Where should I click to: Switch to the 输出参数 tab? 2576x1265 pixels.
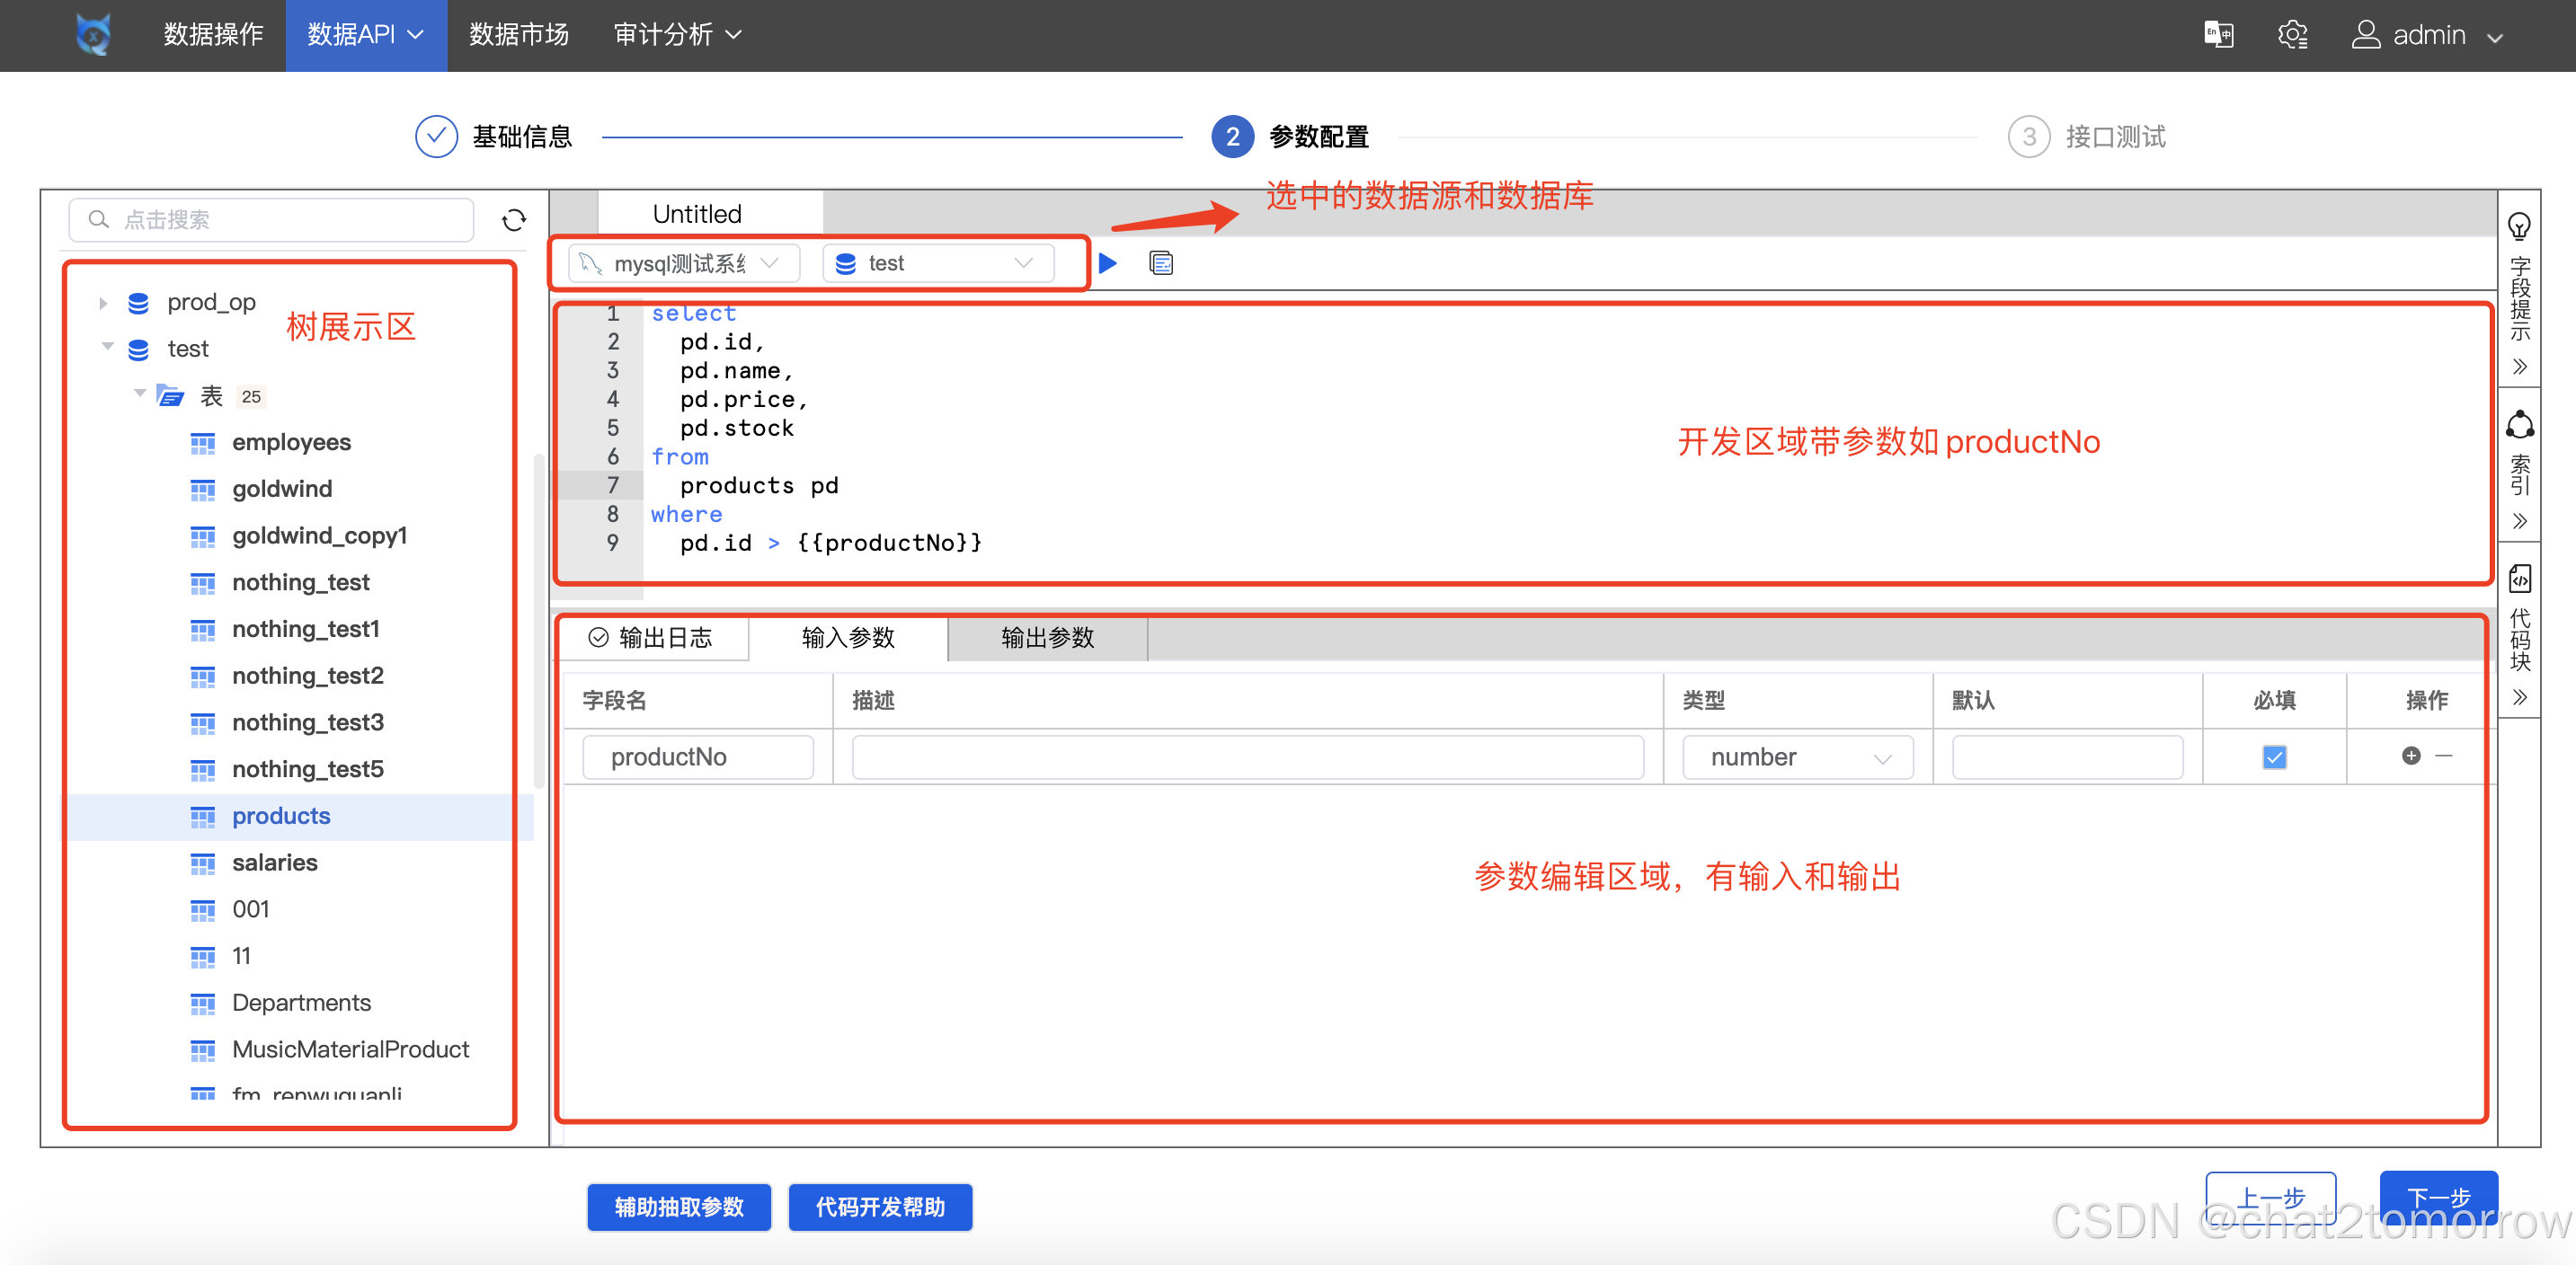tap(1046, 639)
